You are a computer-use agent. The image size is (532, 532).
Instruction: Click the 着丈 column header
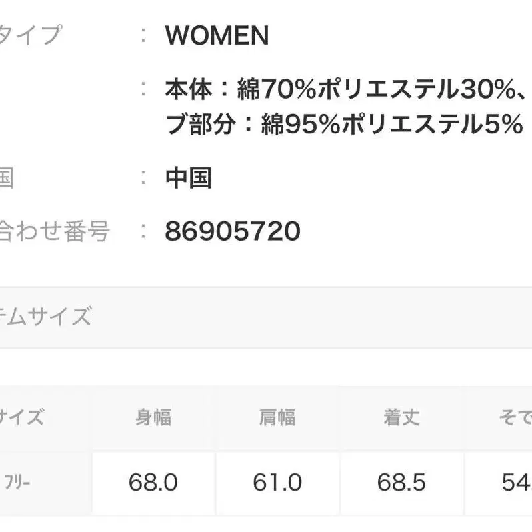click(401, 418)
